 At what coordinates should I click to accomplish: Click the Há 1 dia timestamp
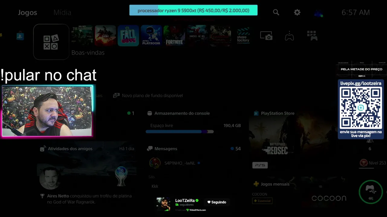[x=127, y=149]
